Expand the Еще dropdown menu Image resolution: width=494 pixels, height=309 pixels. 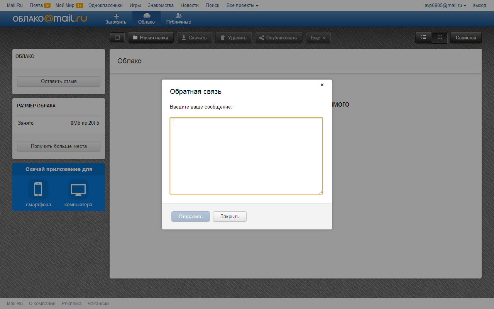[x=318, y=38]
